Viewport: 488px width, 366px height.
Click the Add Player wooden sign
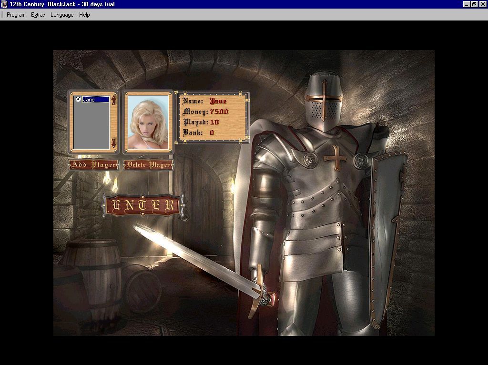click(x=94, y=164)
